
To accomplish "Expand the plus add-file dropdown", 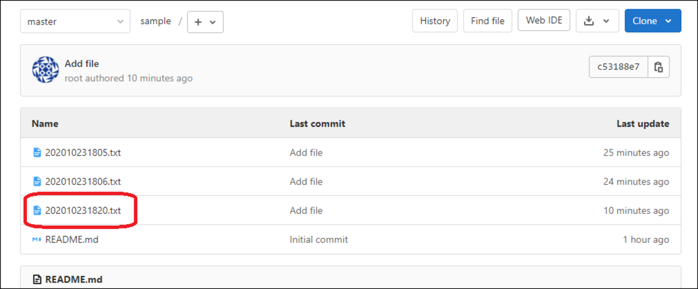I will (205, 22).
